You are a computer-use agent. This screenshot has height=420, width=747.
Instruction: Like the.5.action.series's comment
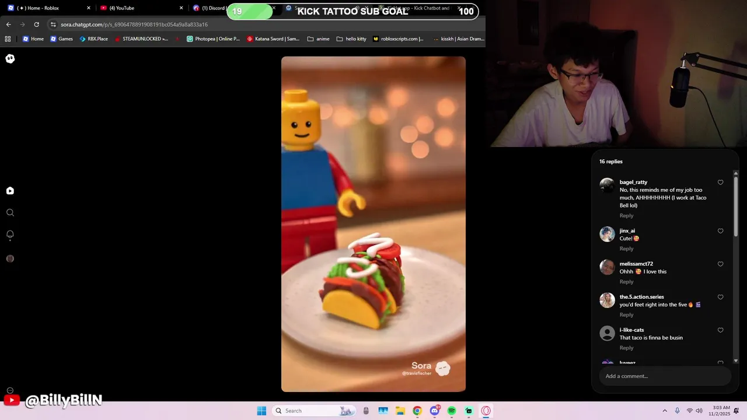point(720,297)
